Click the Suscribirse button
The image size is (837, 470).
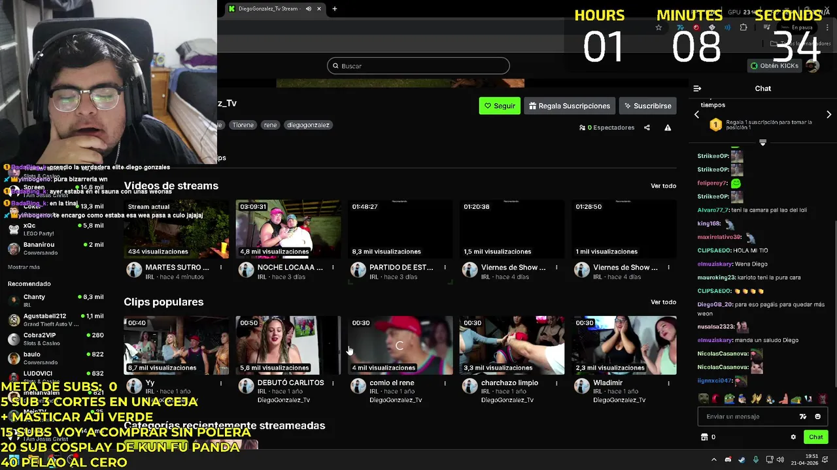(647, 106)
